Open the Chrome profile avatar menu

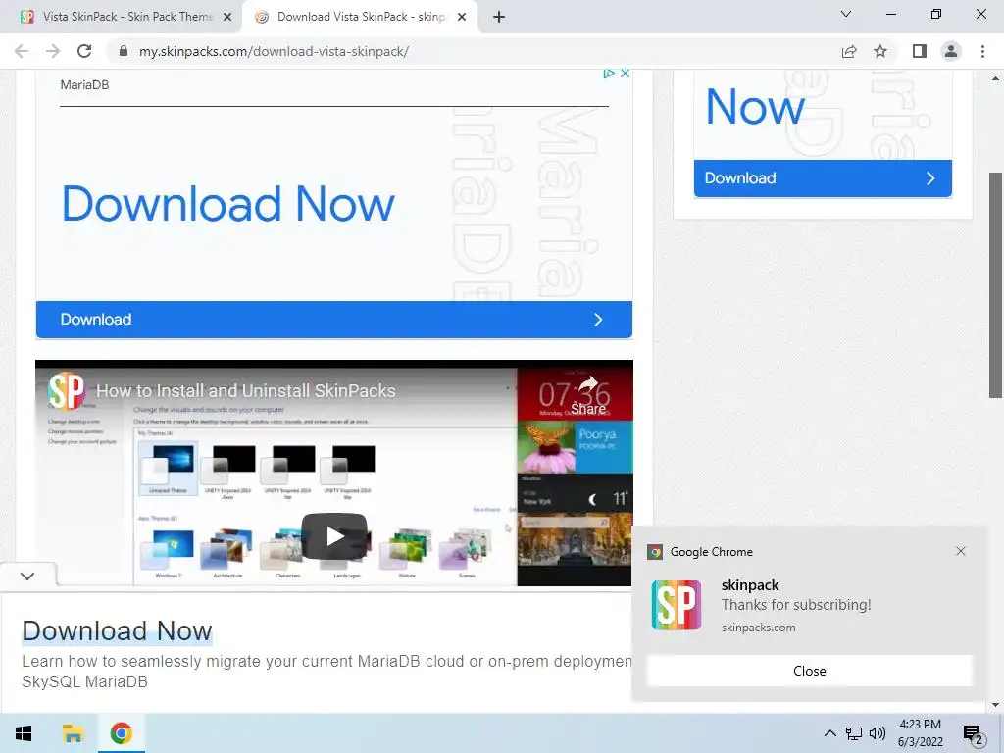coord(951,51)
